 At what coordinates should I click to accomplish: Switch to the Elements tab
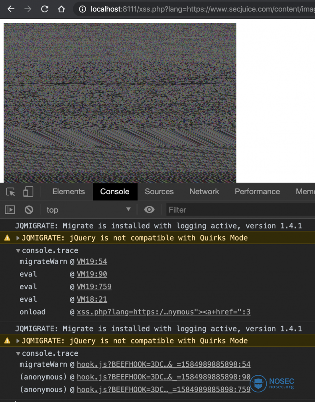click(x=69, y=191)
